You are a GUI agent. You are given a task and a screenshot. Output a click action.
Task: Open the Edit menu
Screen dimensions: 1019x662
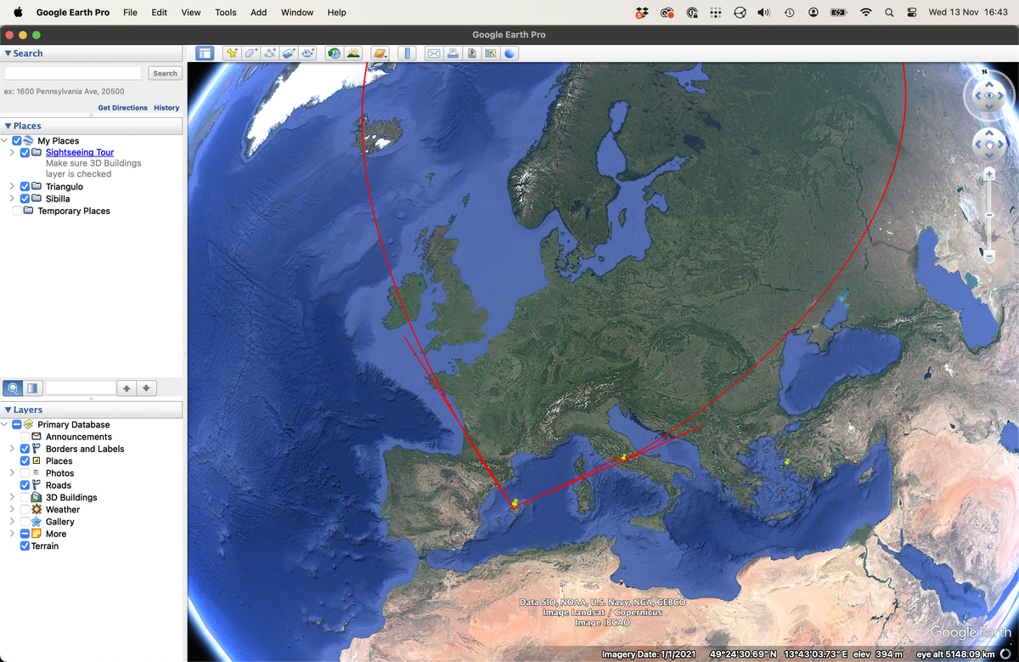coord(160,13)
